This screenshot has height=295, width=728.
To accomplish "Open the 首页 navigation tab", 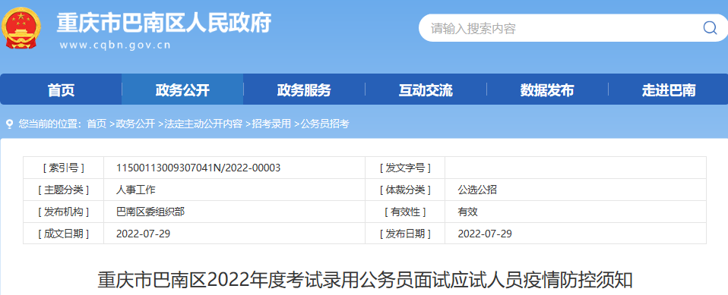I will (x=61, y=89).
